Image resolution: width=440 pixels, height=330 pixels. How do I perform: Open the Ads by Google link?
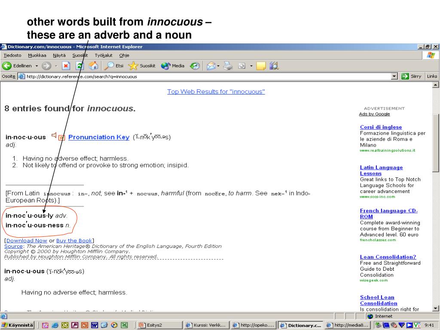click(374, 114)
